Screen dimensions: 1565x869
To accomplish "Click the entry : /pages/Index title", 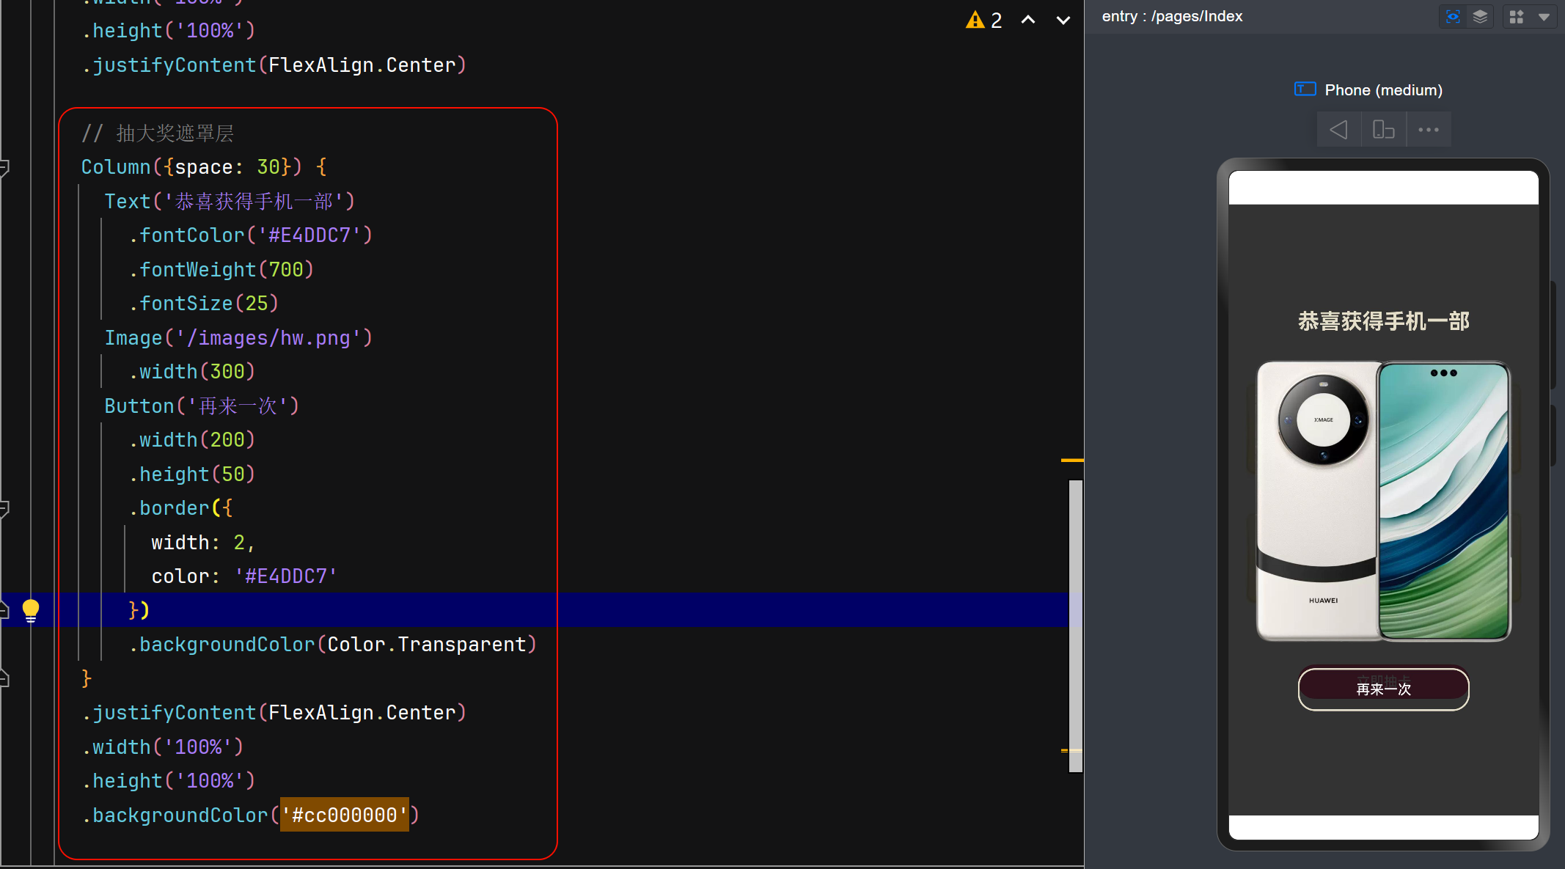I will (1172, 16).
